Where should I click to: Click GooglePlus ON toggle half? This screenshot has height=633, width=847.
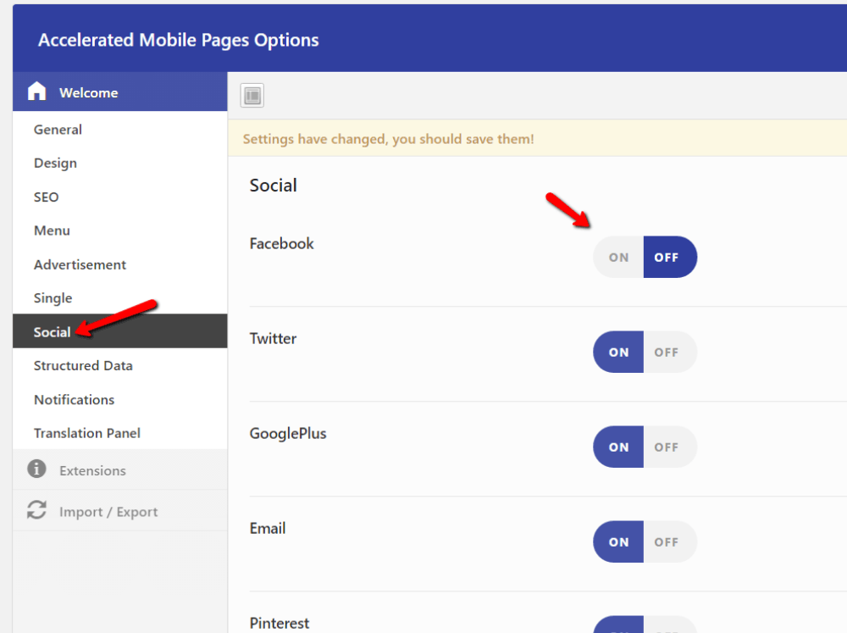coord(618,447)
